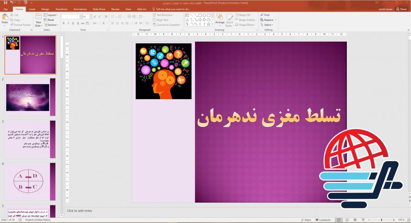Screen dimensions: 411x223
Task: Toggle Italic formatting
Action: [68, 23]
